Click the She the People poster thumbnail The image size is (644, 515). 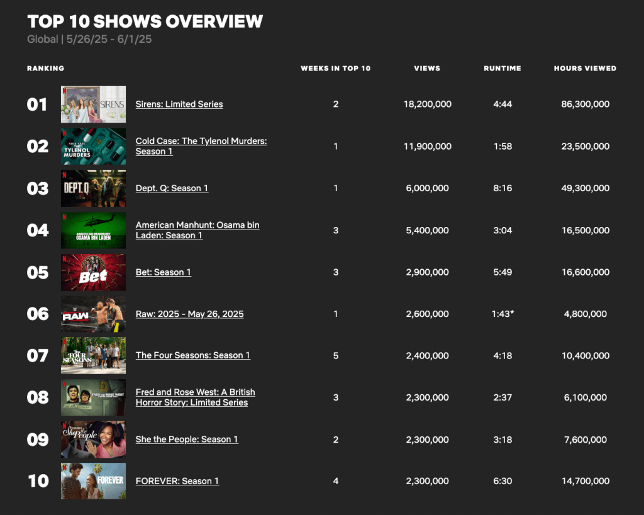click(x=93, y=440)
